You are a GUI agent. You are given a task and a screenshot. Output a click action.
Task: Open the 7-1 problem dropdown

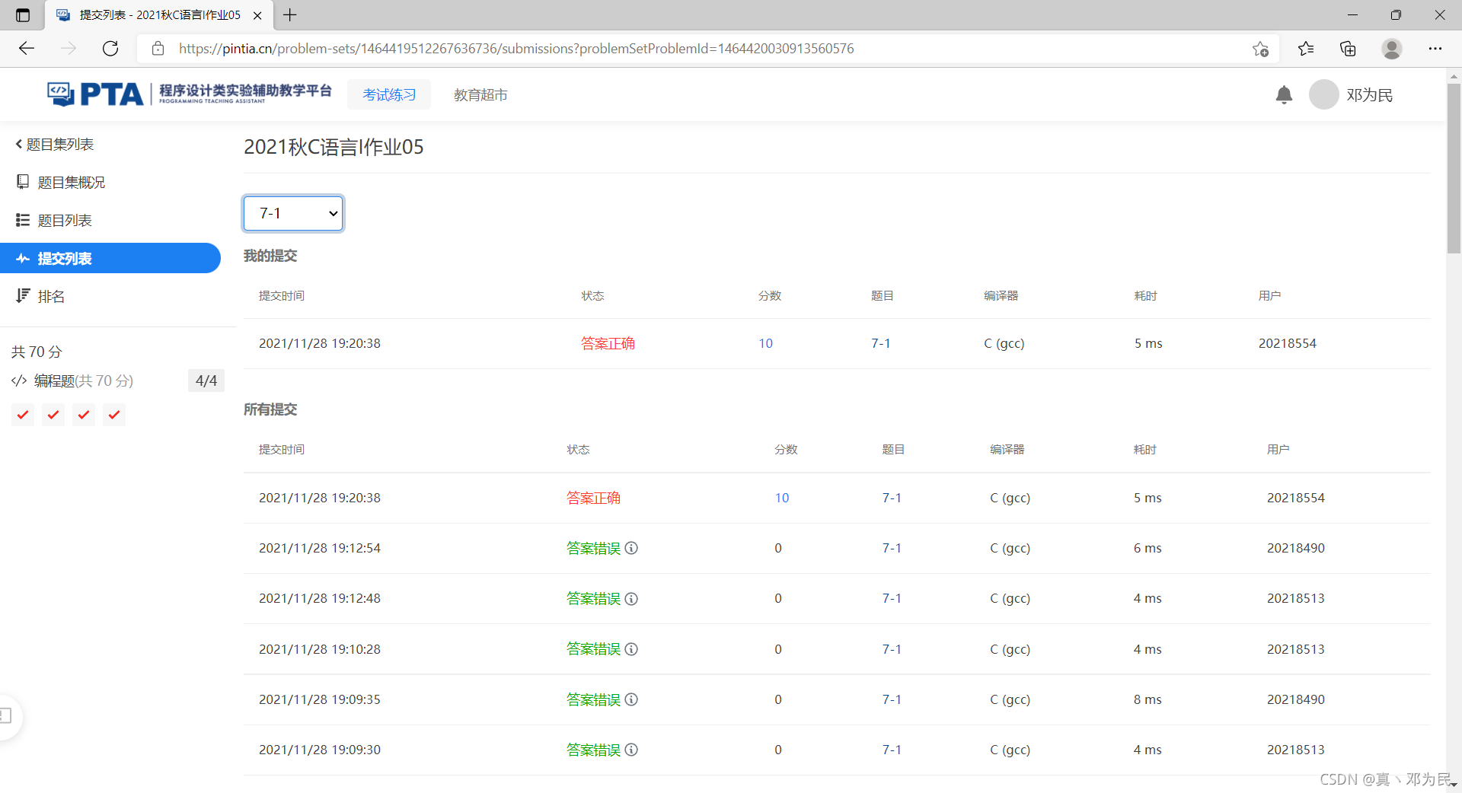coord(293,213)
